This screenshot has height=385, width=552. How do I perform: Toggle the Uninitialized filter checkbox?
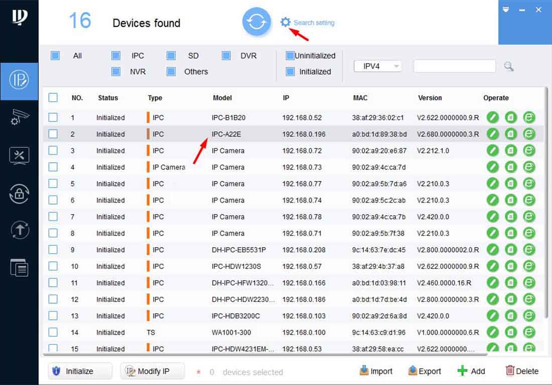coord(290,56)
